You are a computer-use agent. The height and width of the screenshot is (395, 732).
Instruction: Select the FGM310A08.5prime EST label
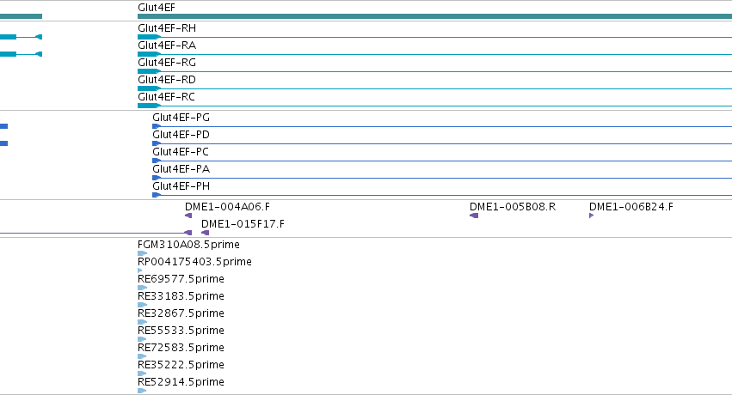(x=188, y=245)
